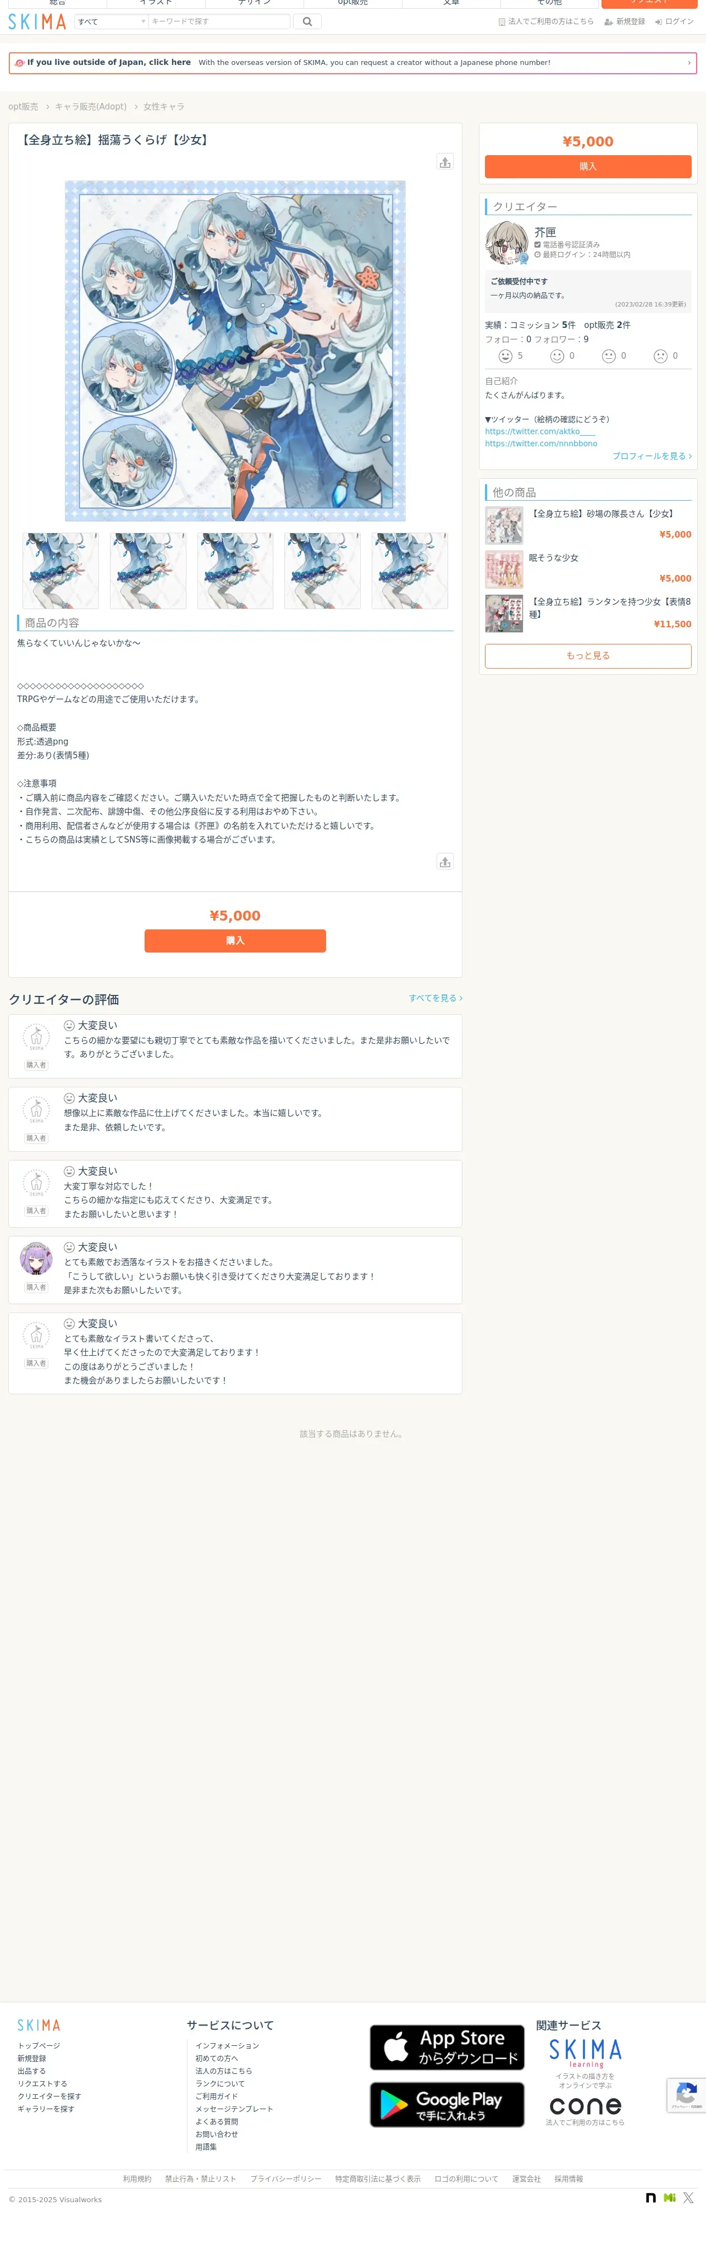Viewport: 706px width, 2244px height.
Task: Open リクエストする footer link
Action: point(42,2084)
